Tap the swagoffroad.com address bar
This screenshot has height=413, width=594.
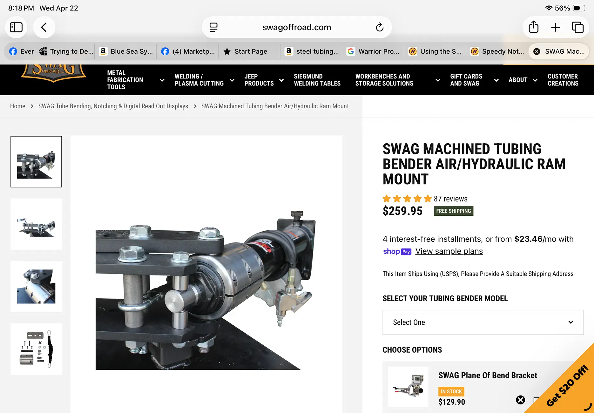(297, 27)
